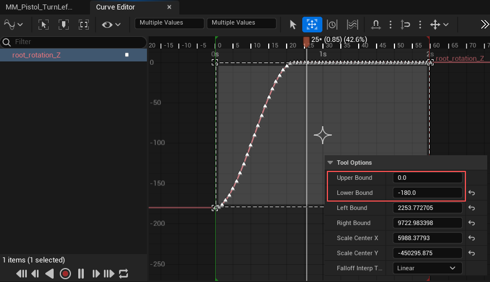Click the Right Bound value field
Screen dimensions: 490x282
tap(427, 223)
